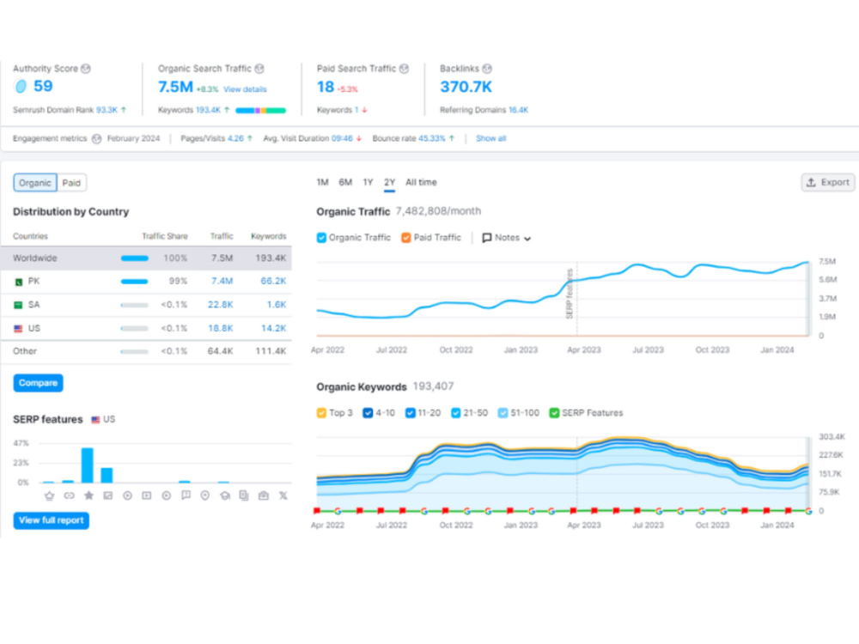
Task: Click the down arrow beside Avg. Visit Duration
Action: tap(359, 138)
